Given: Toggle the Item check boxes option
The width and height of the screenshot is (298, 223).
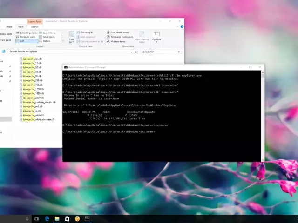Looking at the screenshot, I should [x=108, y=33].
